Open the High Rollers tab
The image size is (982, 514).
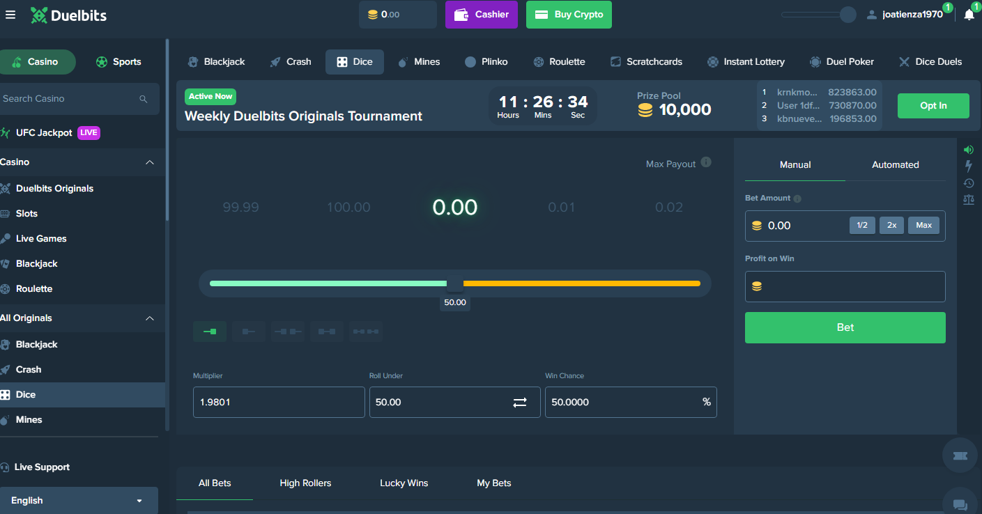coord(305,483)
